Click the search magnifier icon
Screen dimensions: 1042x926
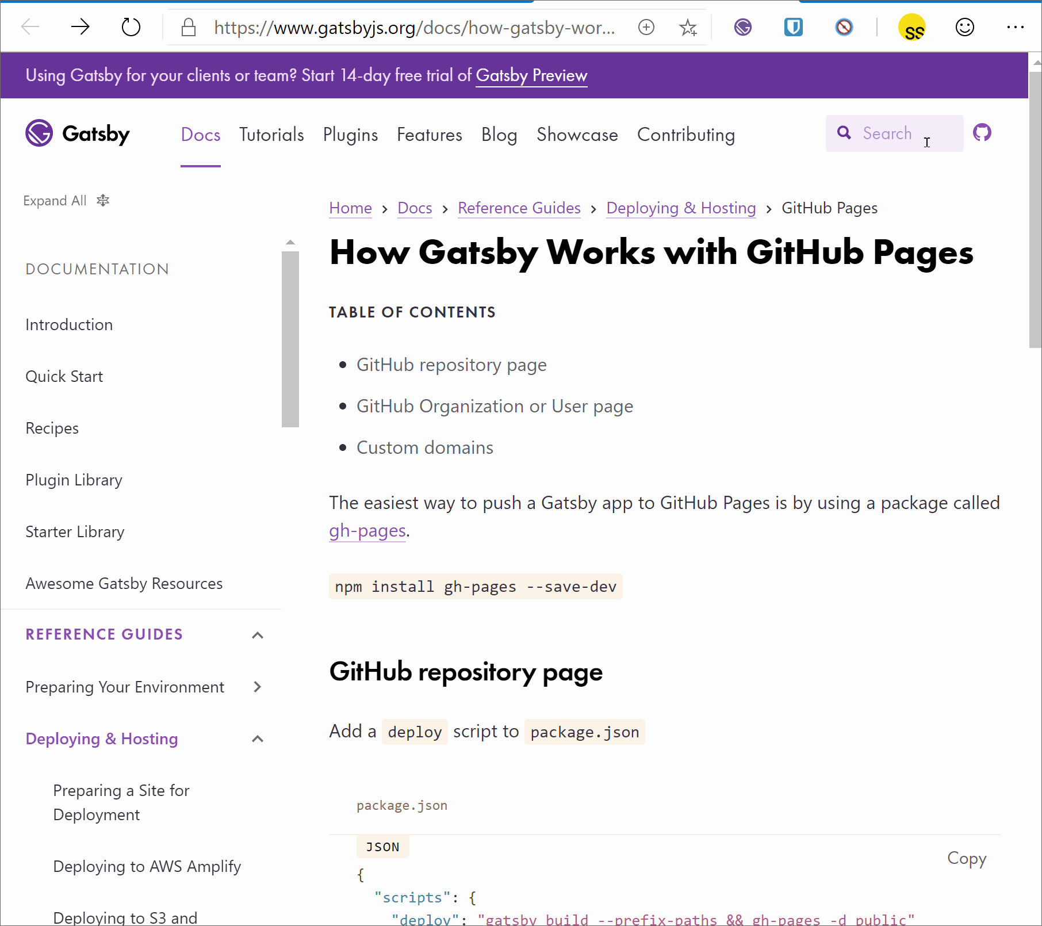(x=844, y=133)
